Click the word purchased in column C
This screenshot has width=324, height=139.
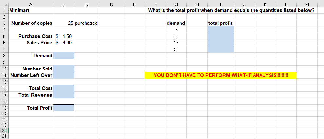point(86,23)
